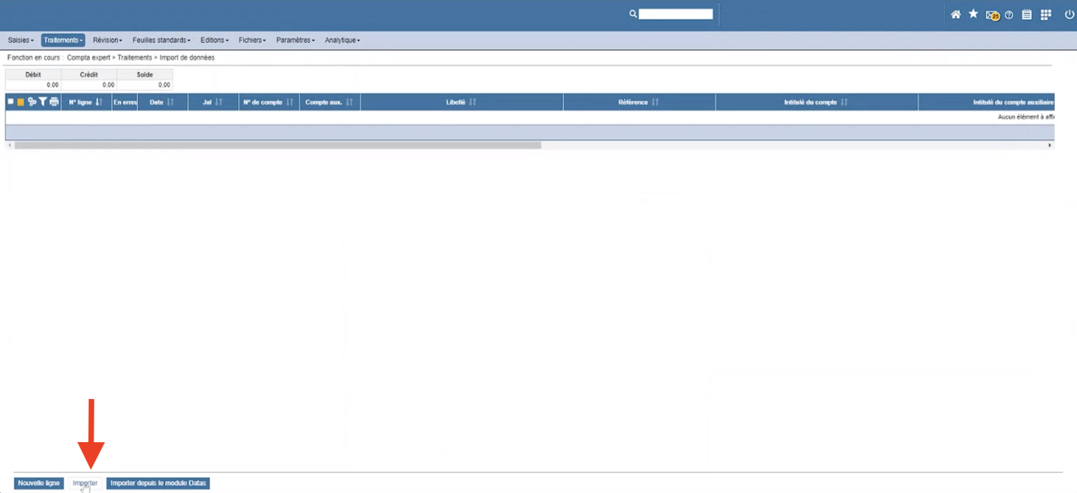The image size is (1077, 493).
Task: Click the orange square icon in table header
Action: tap(20, 102)
